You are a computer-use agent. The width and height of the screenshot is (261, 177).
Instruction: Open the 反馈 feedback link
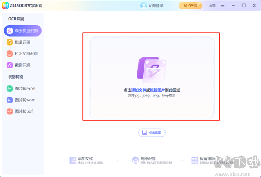click(x=212, y=6)
